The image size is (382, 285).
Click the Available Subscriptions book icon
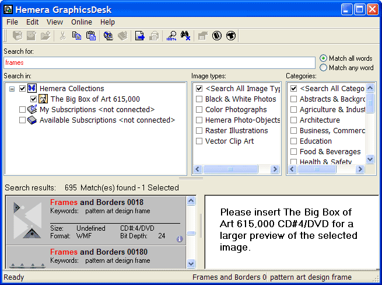point(32,120)
